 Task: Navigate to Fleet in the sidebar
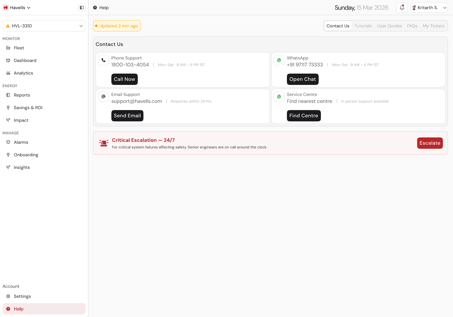click(x=44, y=48)
